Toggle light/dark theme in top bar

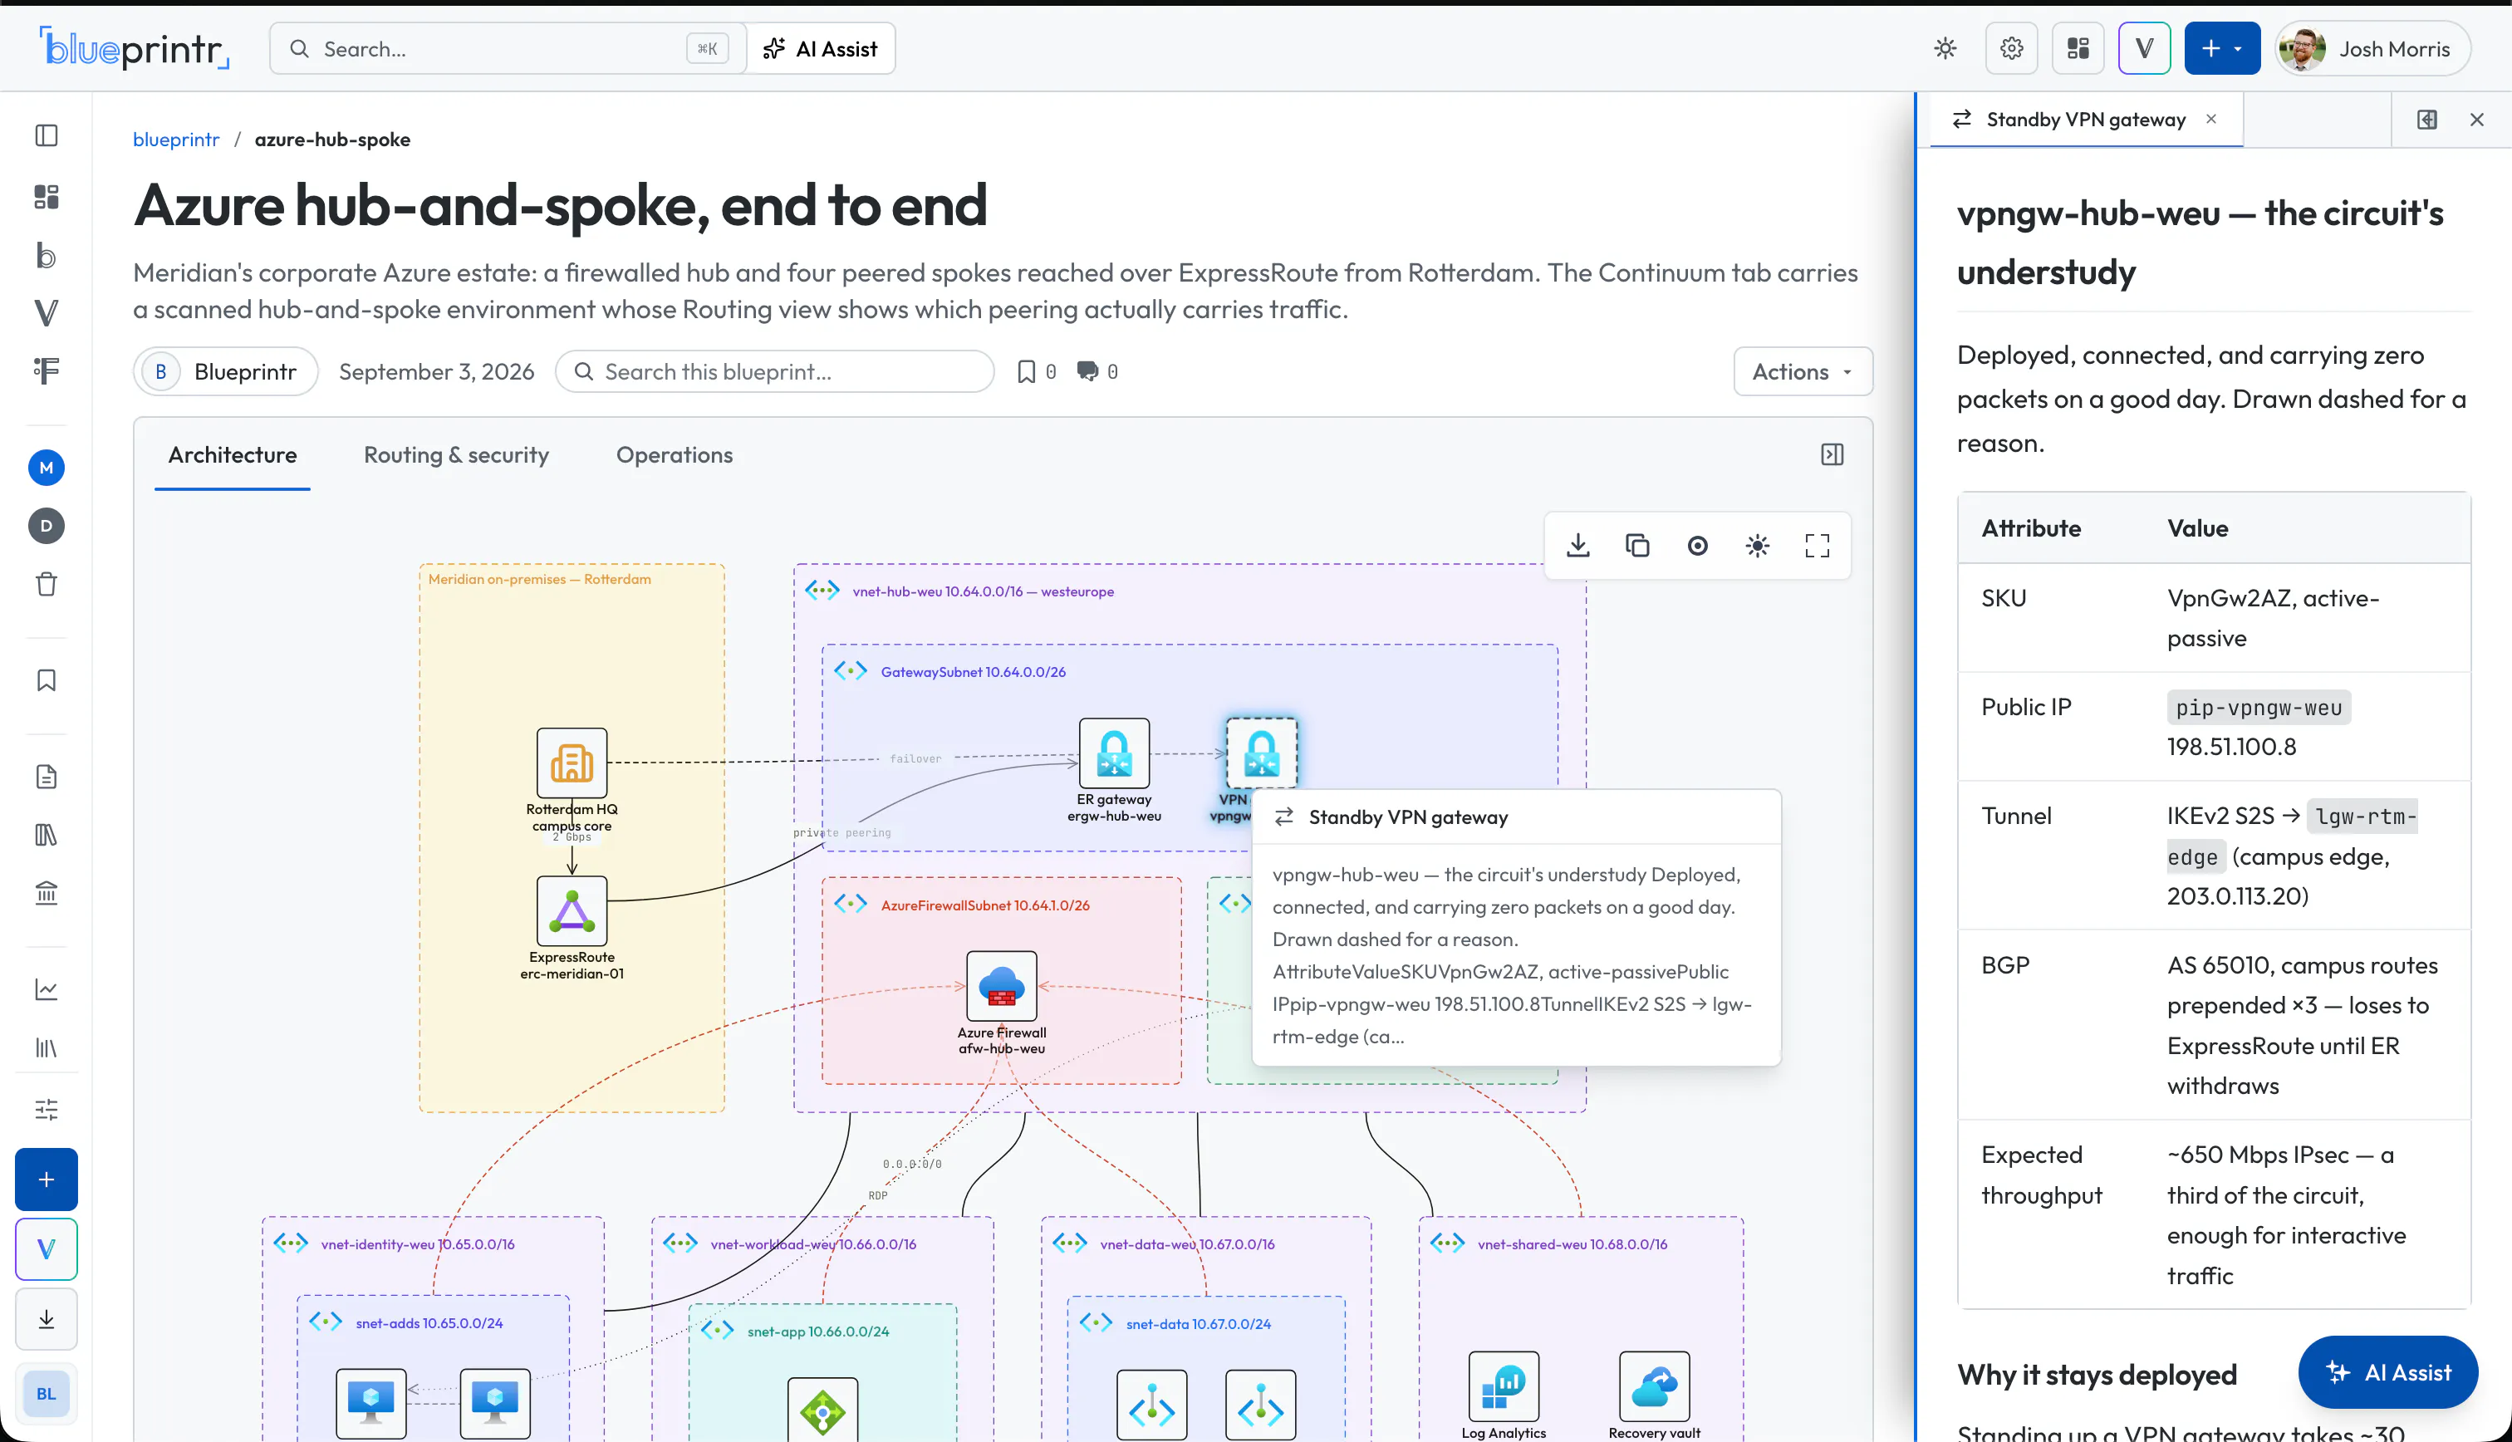click(x=1945, y=48)
